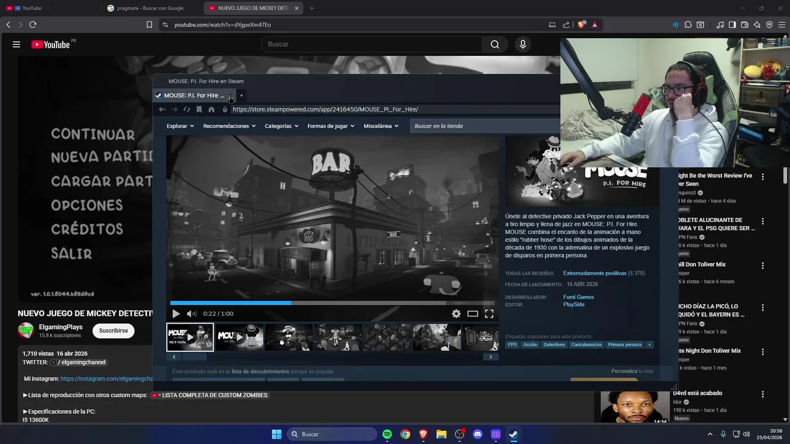This screenshot has width=790, height=444.
Task: Play the Steam trailer video
Action: [x=176, y=313]
